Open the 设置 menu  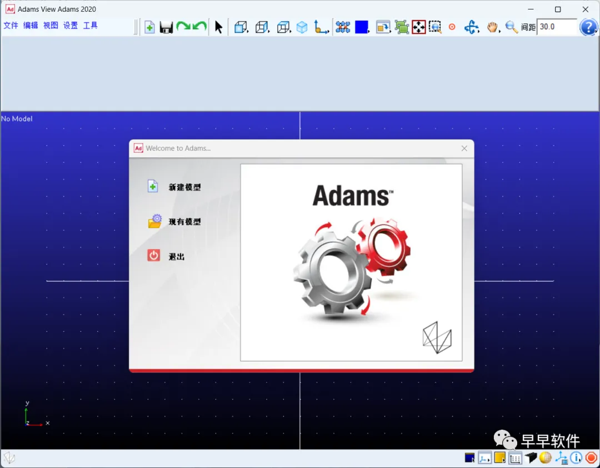(x=71, y=25)
